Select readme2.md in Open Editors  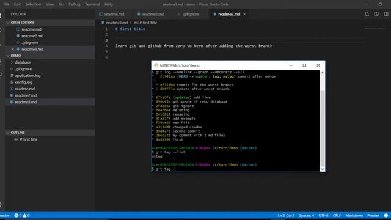(50, 36)
